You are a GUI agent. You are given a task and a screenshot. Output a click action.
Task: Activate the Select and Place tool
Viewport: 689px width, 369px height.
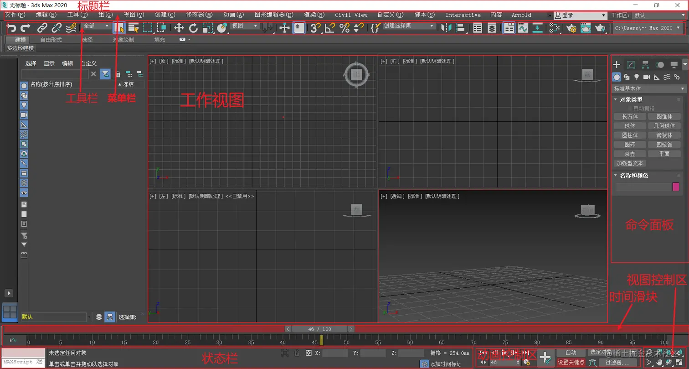[222, 28]
